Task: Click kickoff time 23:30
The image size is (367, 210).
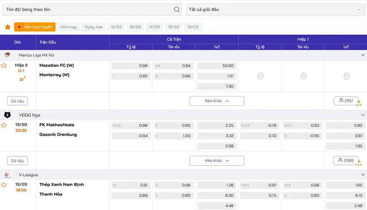Action: [22, 130]
